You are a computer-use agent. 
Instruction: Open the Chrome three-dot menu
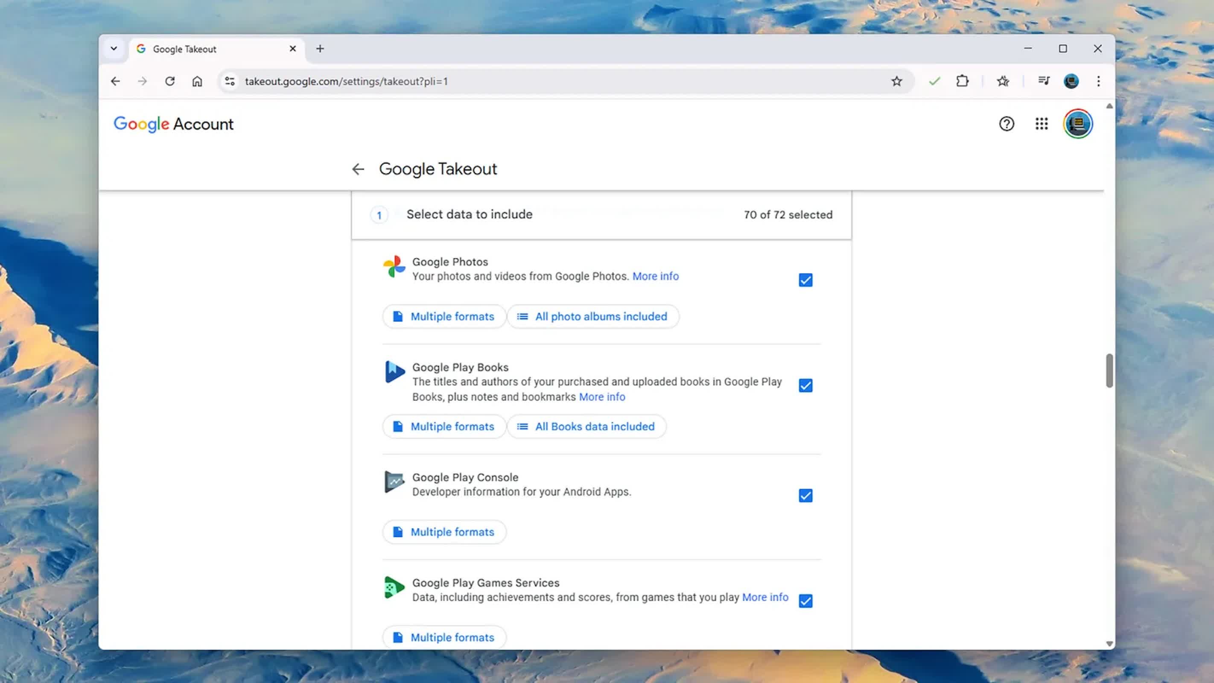(x=1098, y=81)
